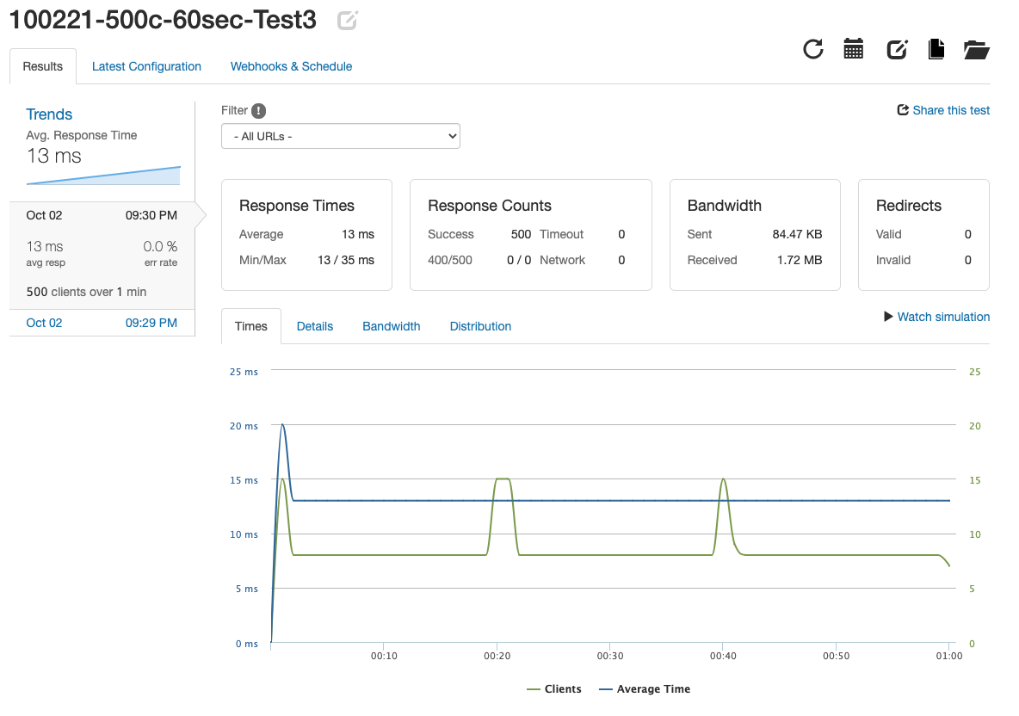Click the pencil icon beside test title

click(x=348, y=21)
